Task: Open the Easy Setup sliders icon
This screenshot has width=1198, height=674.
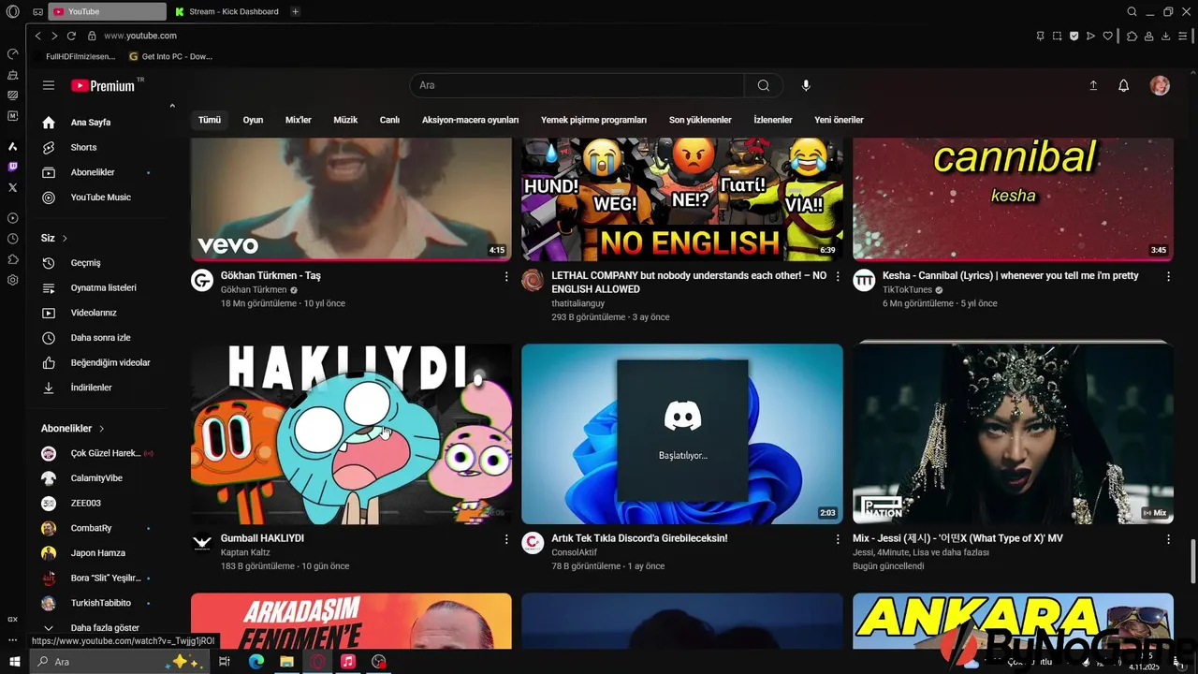Action: pos(1183,36)
